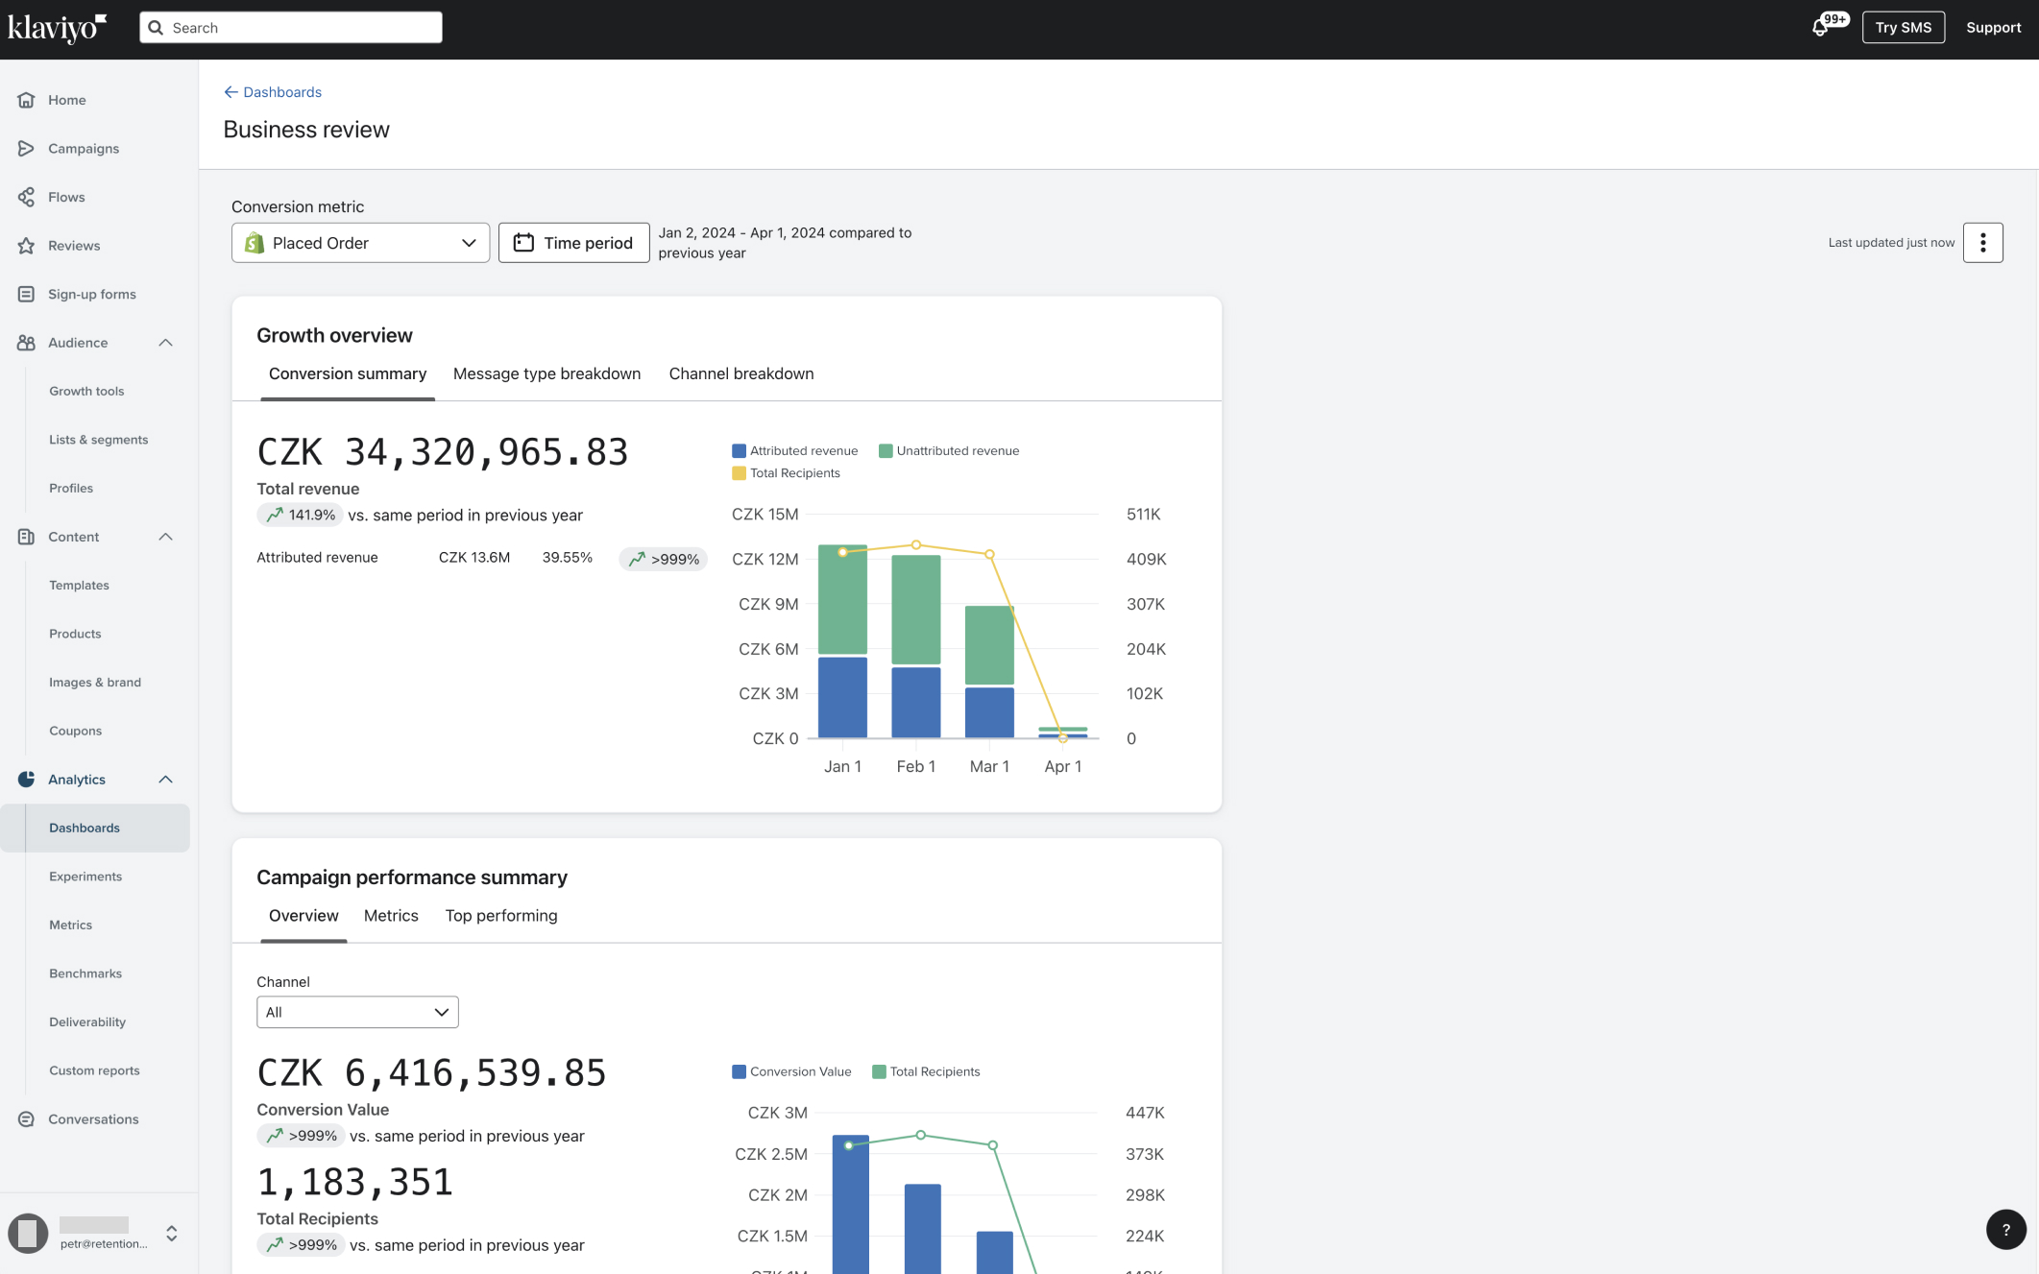2039x1274 pixels.
Task: Open Deliverability in sidebar
Action: coord(87,1022)
